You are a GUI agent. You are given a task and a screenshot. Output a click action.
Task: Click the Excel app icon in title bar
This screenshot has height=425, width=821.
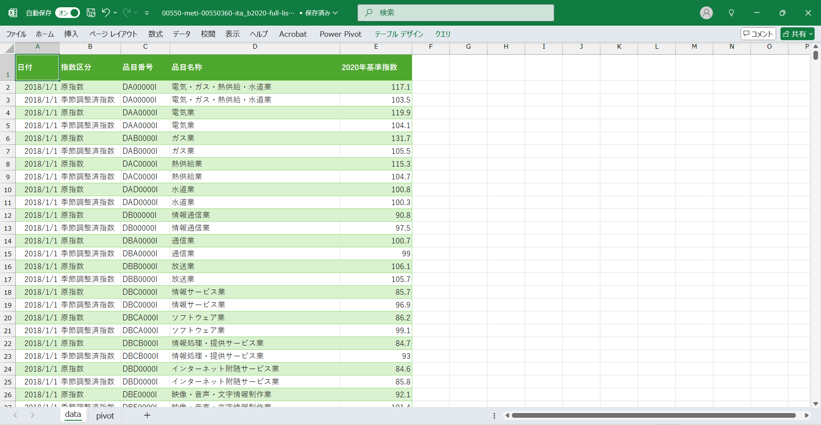(13, 13)
